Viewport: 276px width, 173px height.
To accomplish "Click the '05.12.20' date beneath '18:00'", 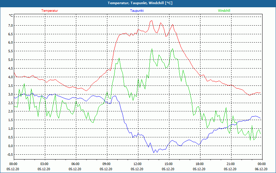I will [x=199, y=169].
